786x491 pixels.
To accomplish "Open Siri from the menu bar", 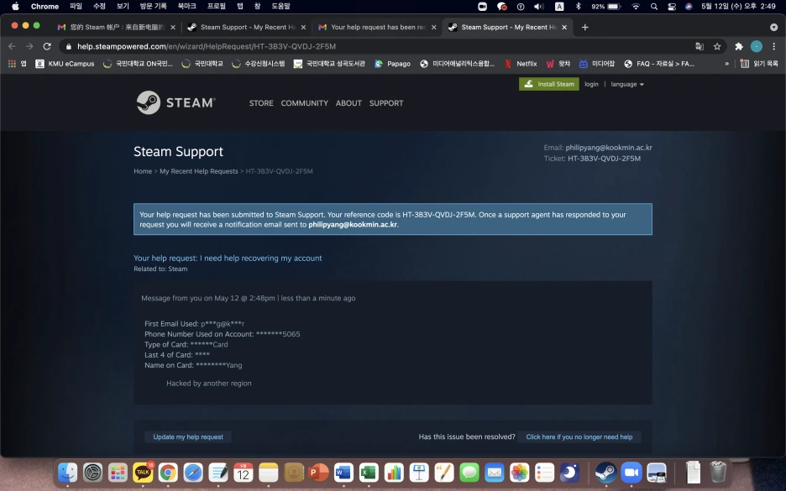I will (689, 7).
